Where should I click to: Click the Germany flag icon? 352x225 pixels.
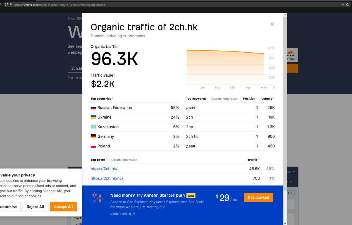(93, 136)
